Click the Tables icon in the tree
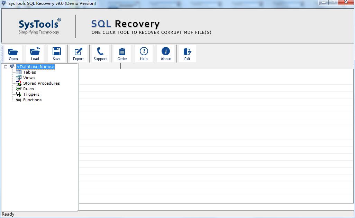 [x=18, y=72]
